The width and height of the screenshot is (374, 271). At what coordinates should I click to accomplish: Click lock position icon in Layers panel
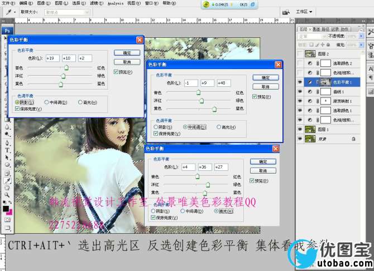(x=323, y=45)
